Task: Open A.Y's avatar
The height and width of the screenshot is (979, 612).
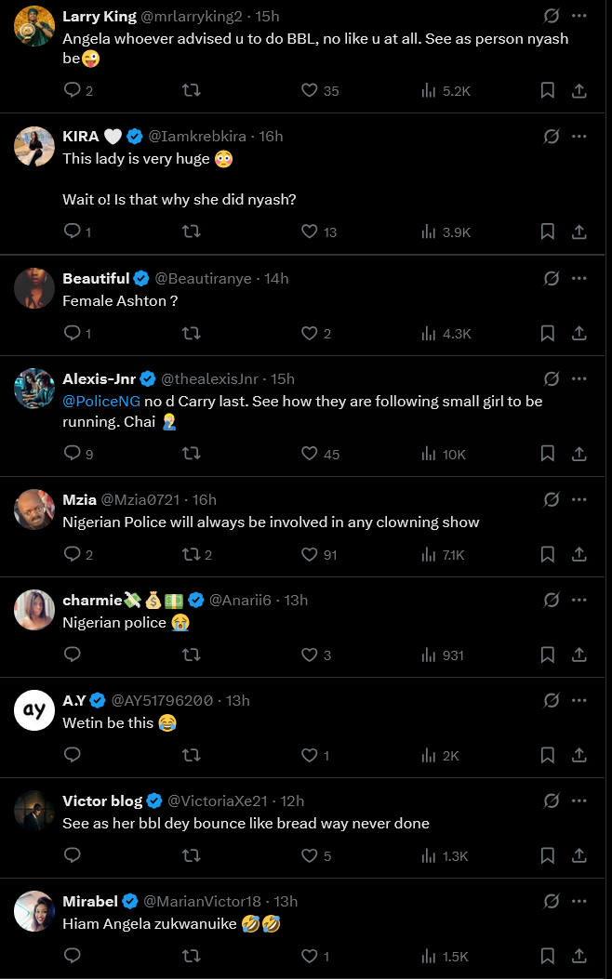Action: [34, 709]
